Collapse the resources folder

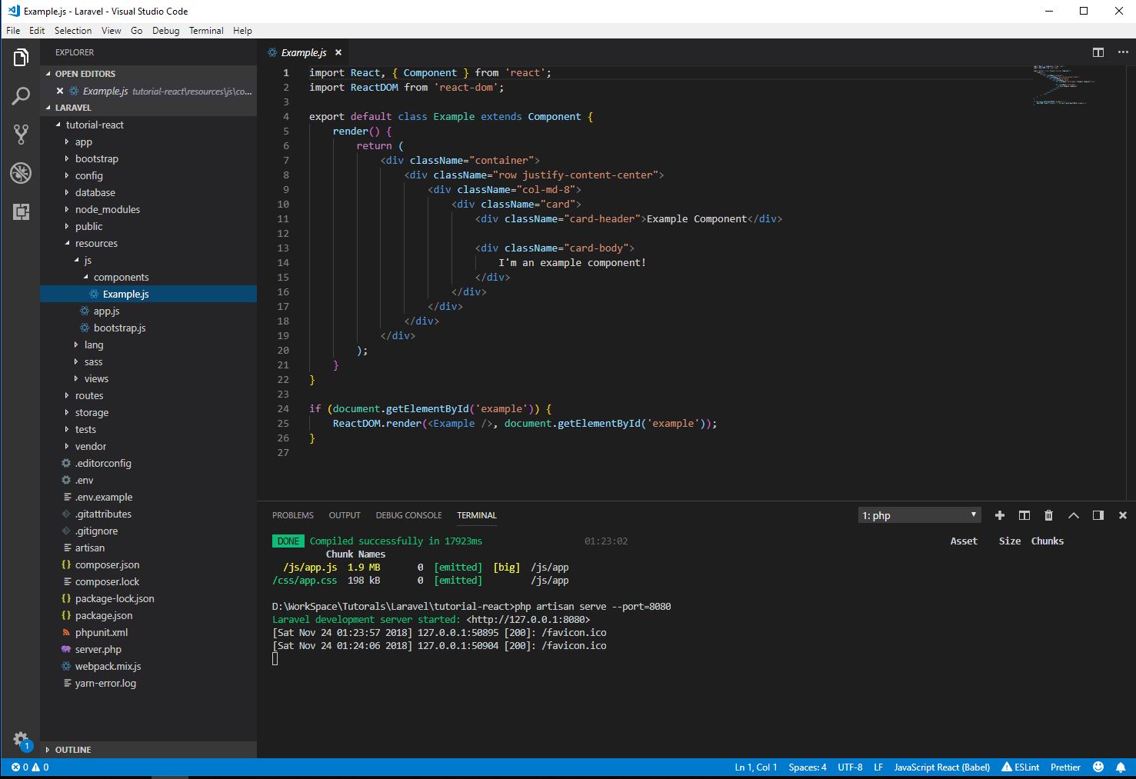pos(95,243)
